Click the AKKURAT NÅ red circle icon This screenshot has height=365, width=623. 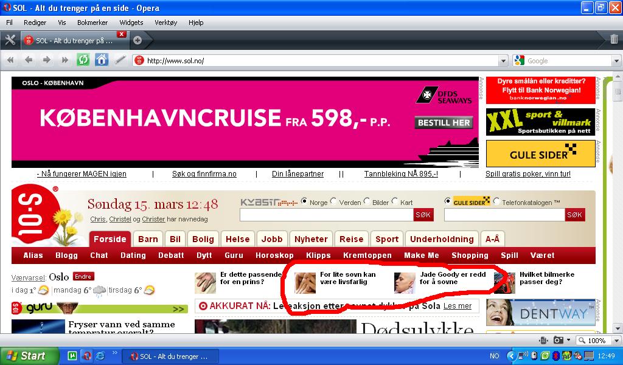pyautogui.click(x=203, y=306)
